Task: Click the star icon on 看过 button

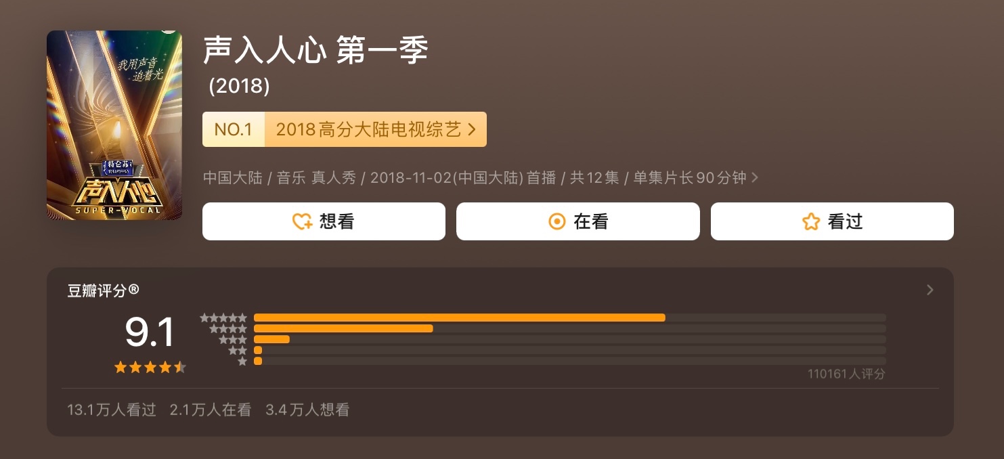Action: click(811, 221)
